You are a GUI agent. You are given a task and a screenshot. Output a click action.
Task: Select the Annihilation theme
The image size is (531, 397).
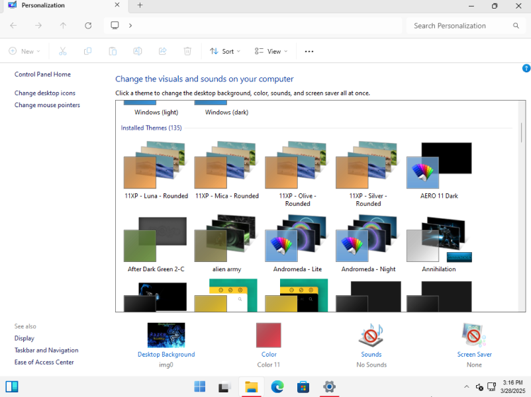point(439,244)
